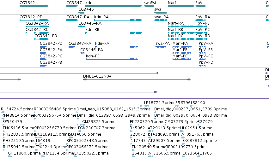Open the Dmel_dig_000237_0661_3709.3prime label

[x=191, y=109]
